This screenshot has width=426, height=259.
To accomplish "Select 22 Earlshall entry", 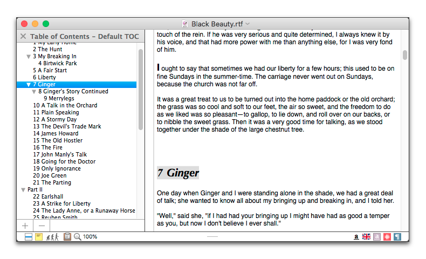I will (x=48, y=197).
